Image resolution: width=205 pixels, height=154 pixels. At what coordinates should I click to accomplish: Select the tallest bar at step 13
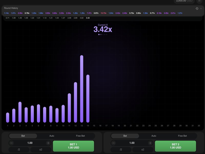click(81, 89)
